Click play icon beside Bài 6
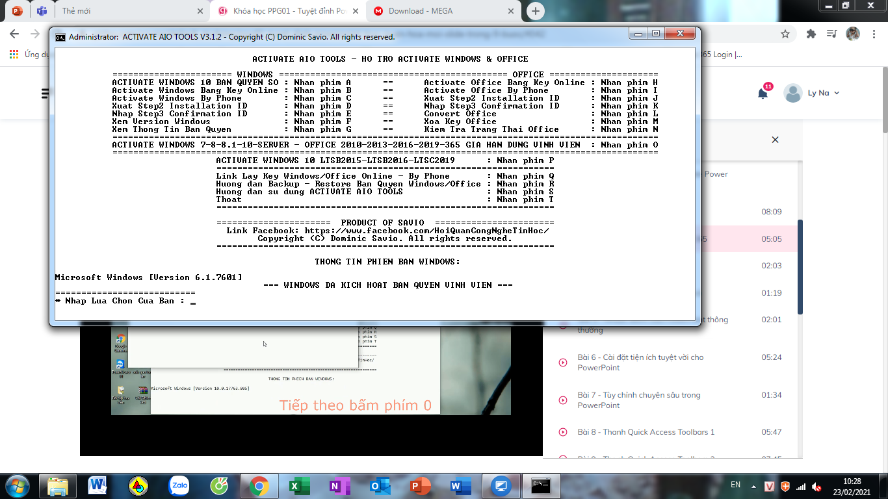This screenshot has width=888, height=499. (x=563, y=363)
